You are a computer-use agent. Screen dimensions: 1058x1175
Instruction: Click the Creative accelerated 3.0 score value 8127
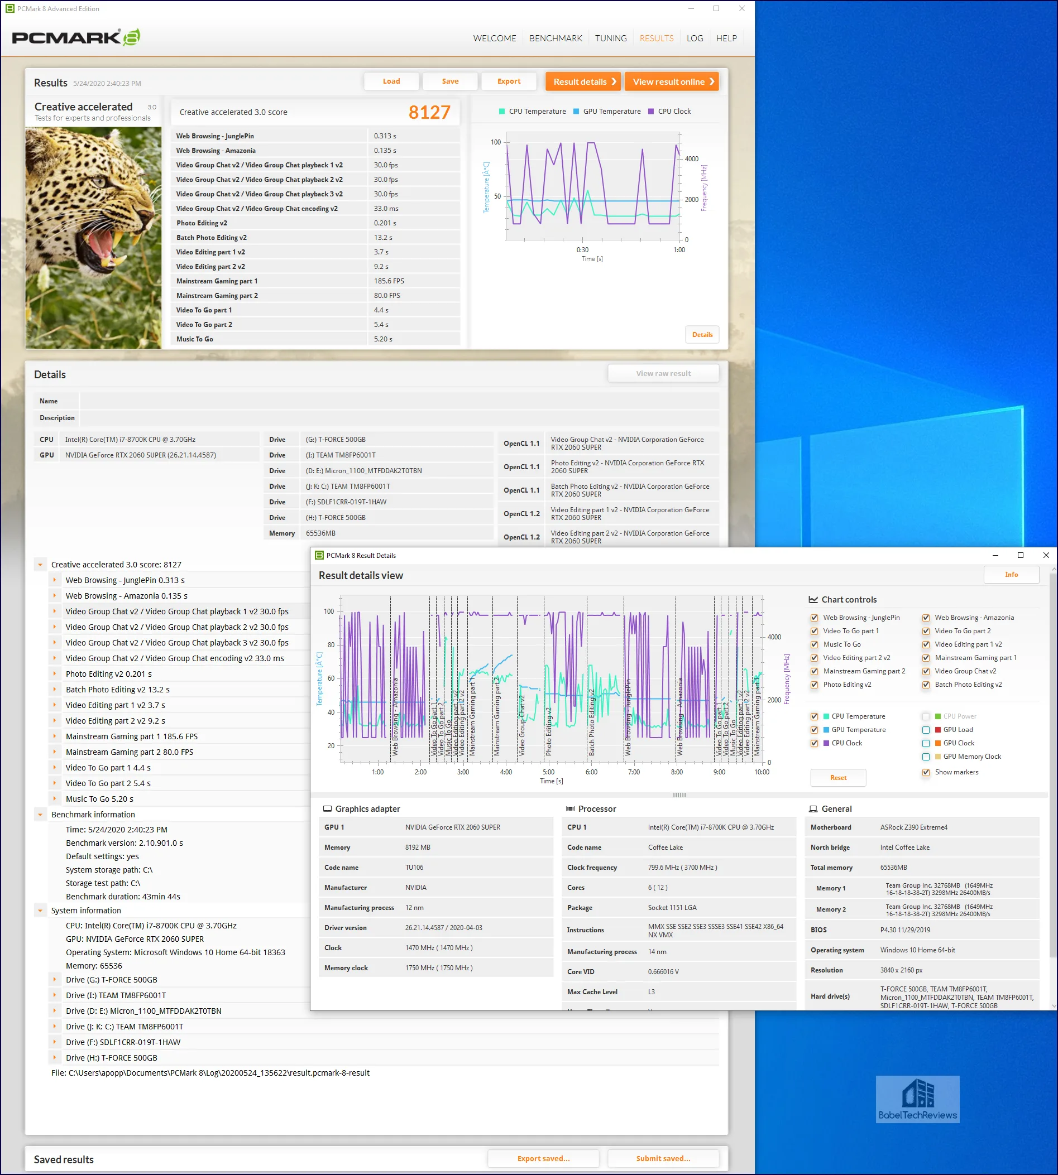[x=429, y=112]
